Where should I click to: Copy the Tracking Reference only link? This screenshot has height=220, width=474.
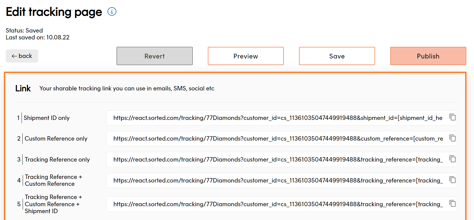click(x=452, y=159)
